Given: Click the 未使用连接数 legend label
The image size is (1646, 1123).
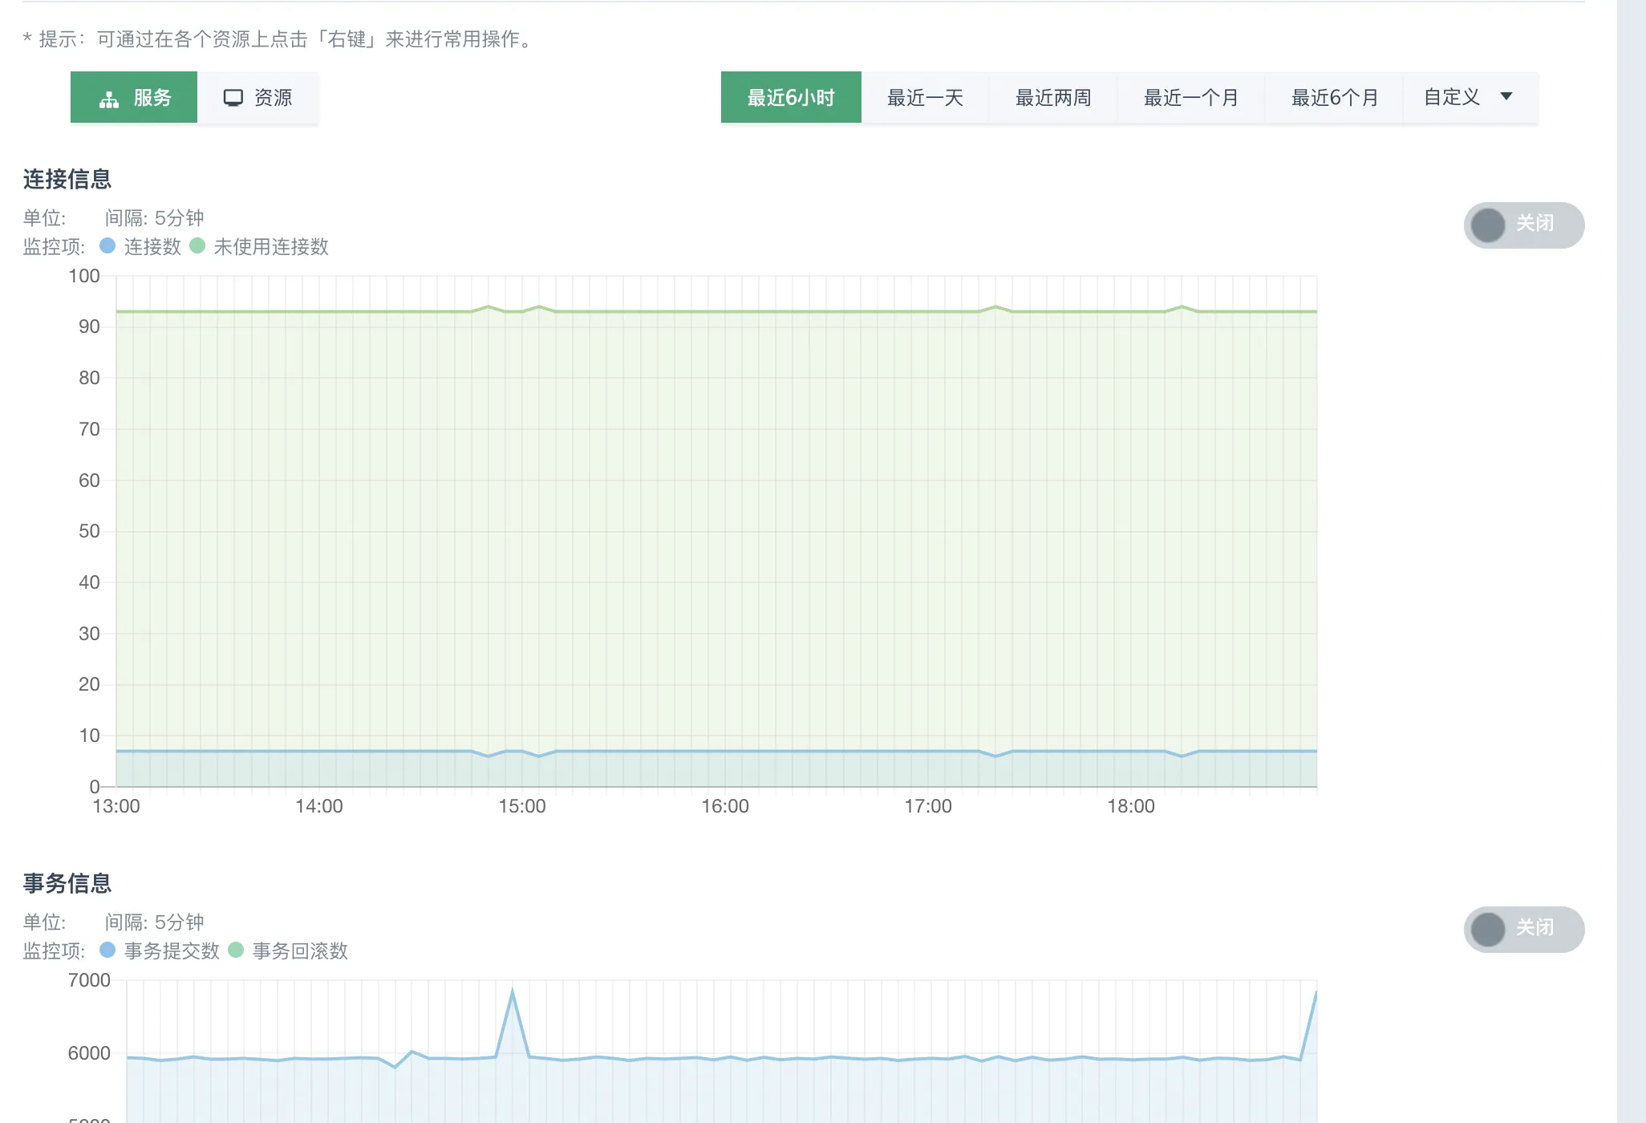Looking at the screenshot, I should tap(271, 246).
